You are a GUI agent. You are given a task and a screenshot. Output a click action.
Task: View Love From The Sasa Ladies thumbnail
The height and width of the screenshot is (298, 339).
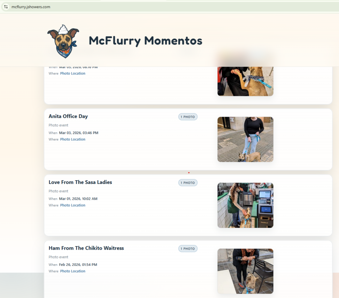click(x=245, y=205)
